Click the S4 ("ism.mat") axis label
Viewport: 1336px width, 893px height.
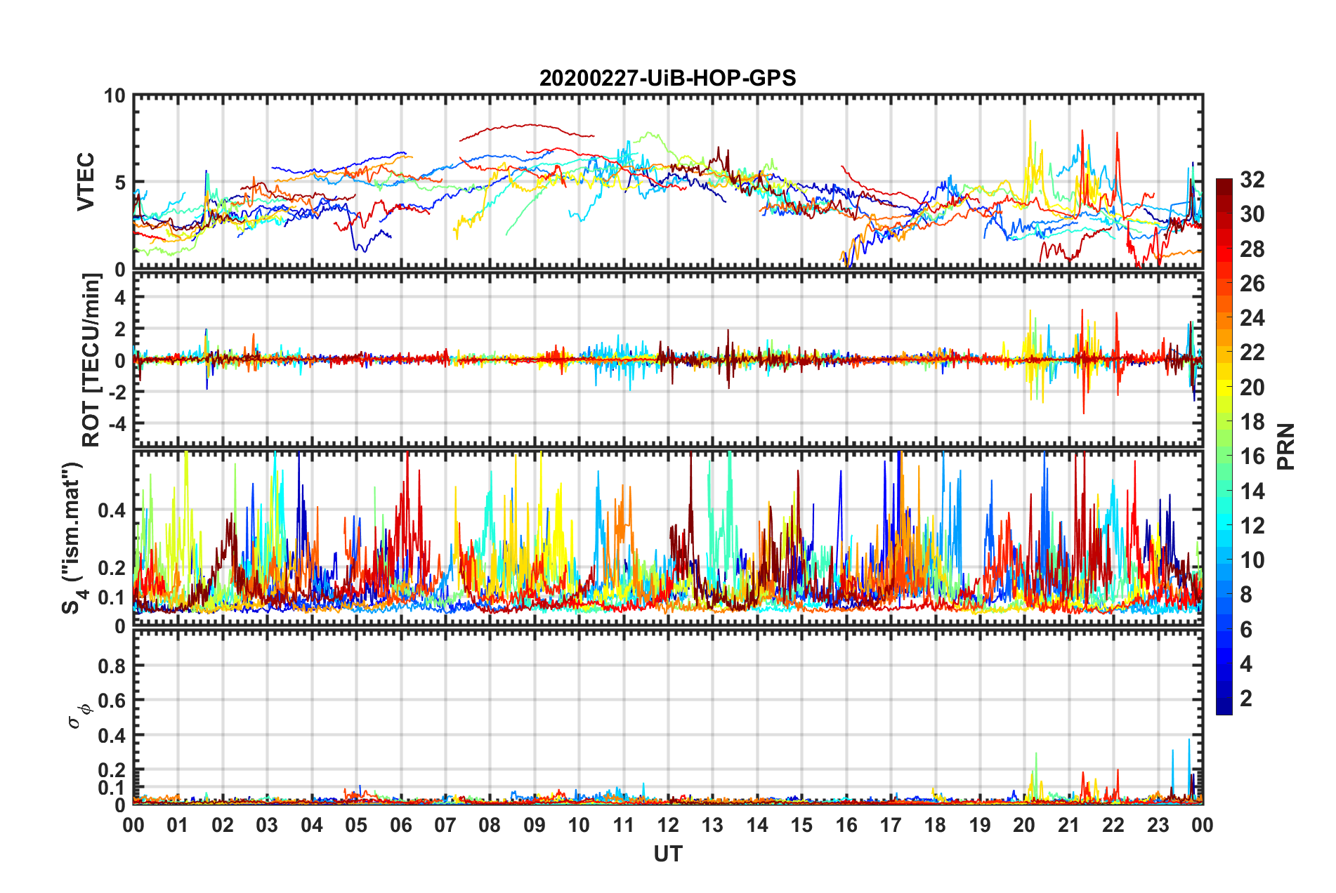tap(74, 538)
